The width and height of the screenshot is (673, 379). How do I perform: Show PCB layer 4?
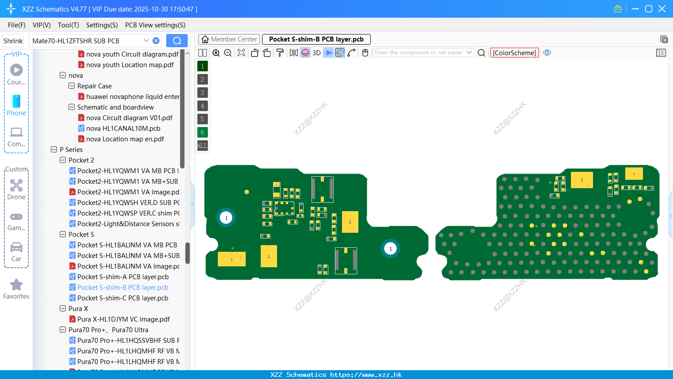coord(202,106)
